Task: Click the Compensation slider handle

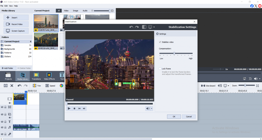Action: point(174,53)
